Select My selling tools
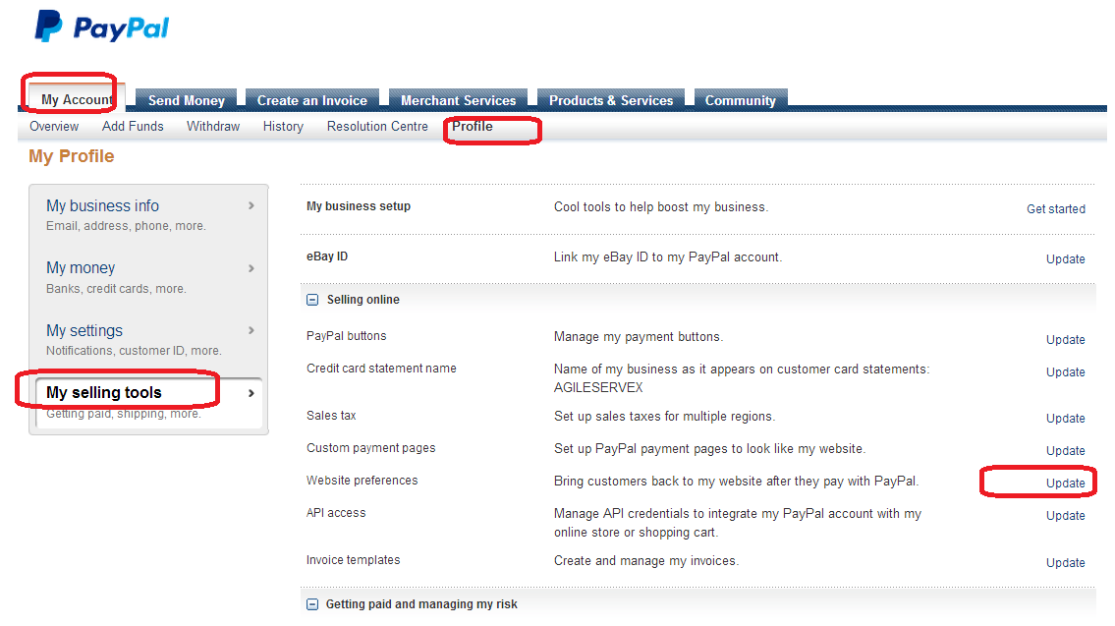 point(104,393)
